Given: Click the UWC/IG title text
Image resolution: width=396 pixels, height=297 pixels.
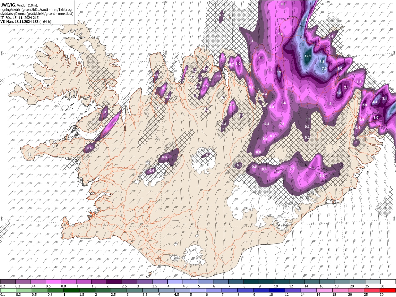Looking at the screenshot, I should point(8,5).
